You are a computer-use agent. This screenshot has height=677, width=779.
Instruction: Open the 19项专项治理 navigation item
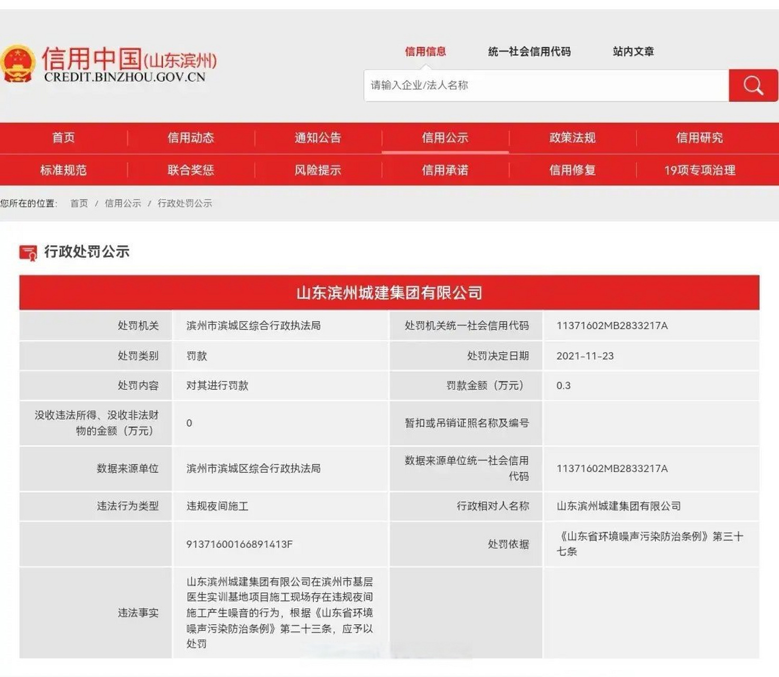coord(700,170)
